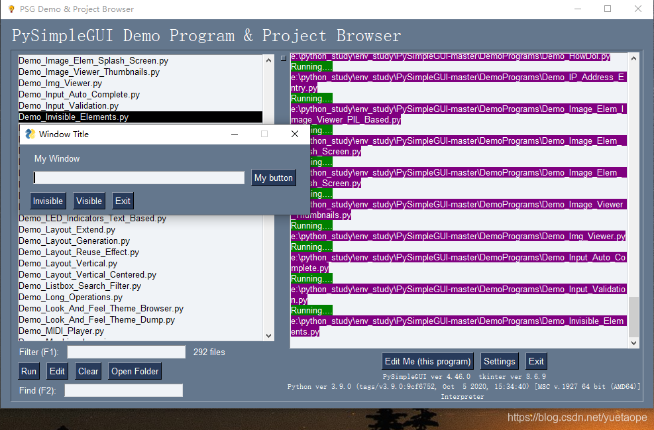Screen dimensions: 654x430
Task: Click Edit Me (this program) button
Action: click(427, 361)
